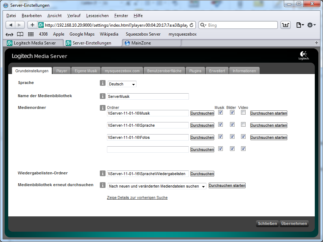Open the Reading List glasses icon
This screenshot has height=242, width=323.
tap(10, 35)
